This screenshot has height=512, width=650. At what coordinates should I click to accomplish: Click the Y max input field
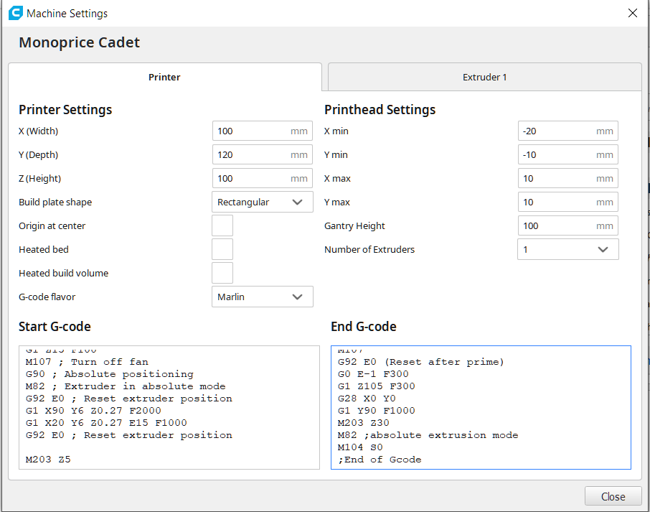tap(568, 202)
